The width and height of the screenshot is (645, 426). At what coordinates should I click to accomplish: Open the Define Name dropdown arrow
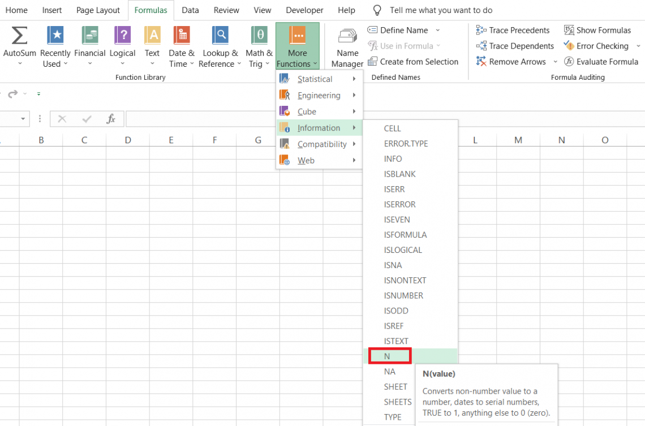click(x=437, y=31)
